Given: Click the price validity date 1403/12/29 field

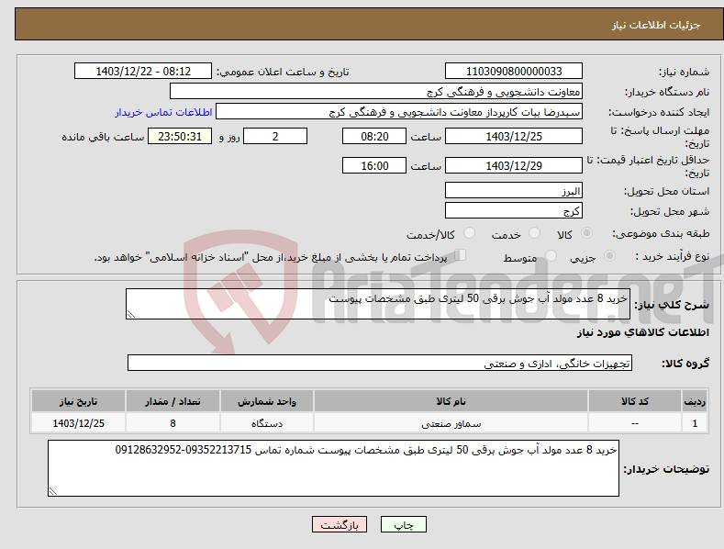Looking at the screenshot, I should (x=514, y=165).
